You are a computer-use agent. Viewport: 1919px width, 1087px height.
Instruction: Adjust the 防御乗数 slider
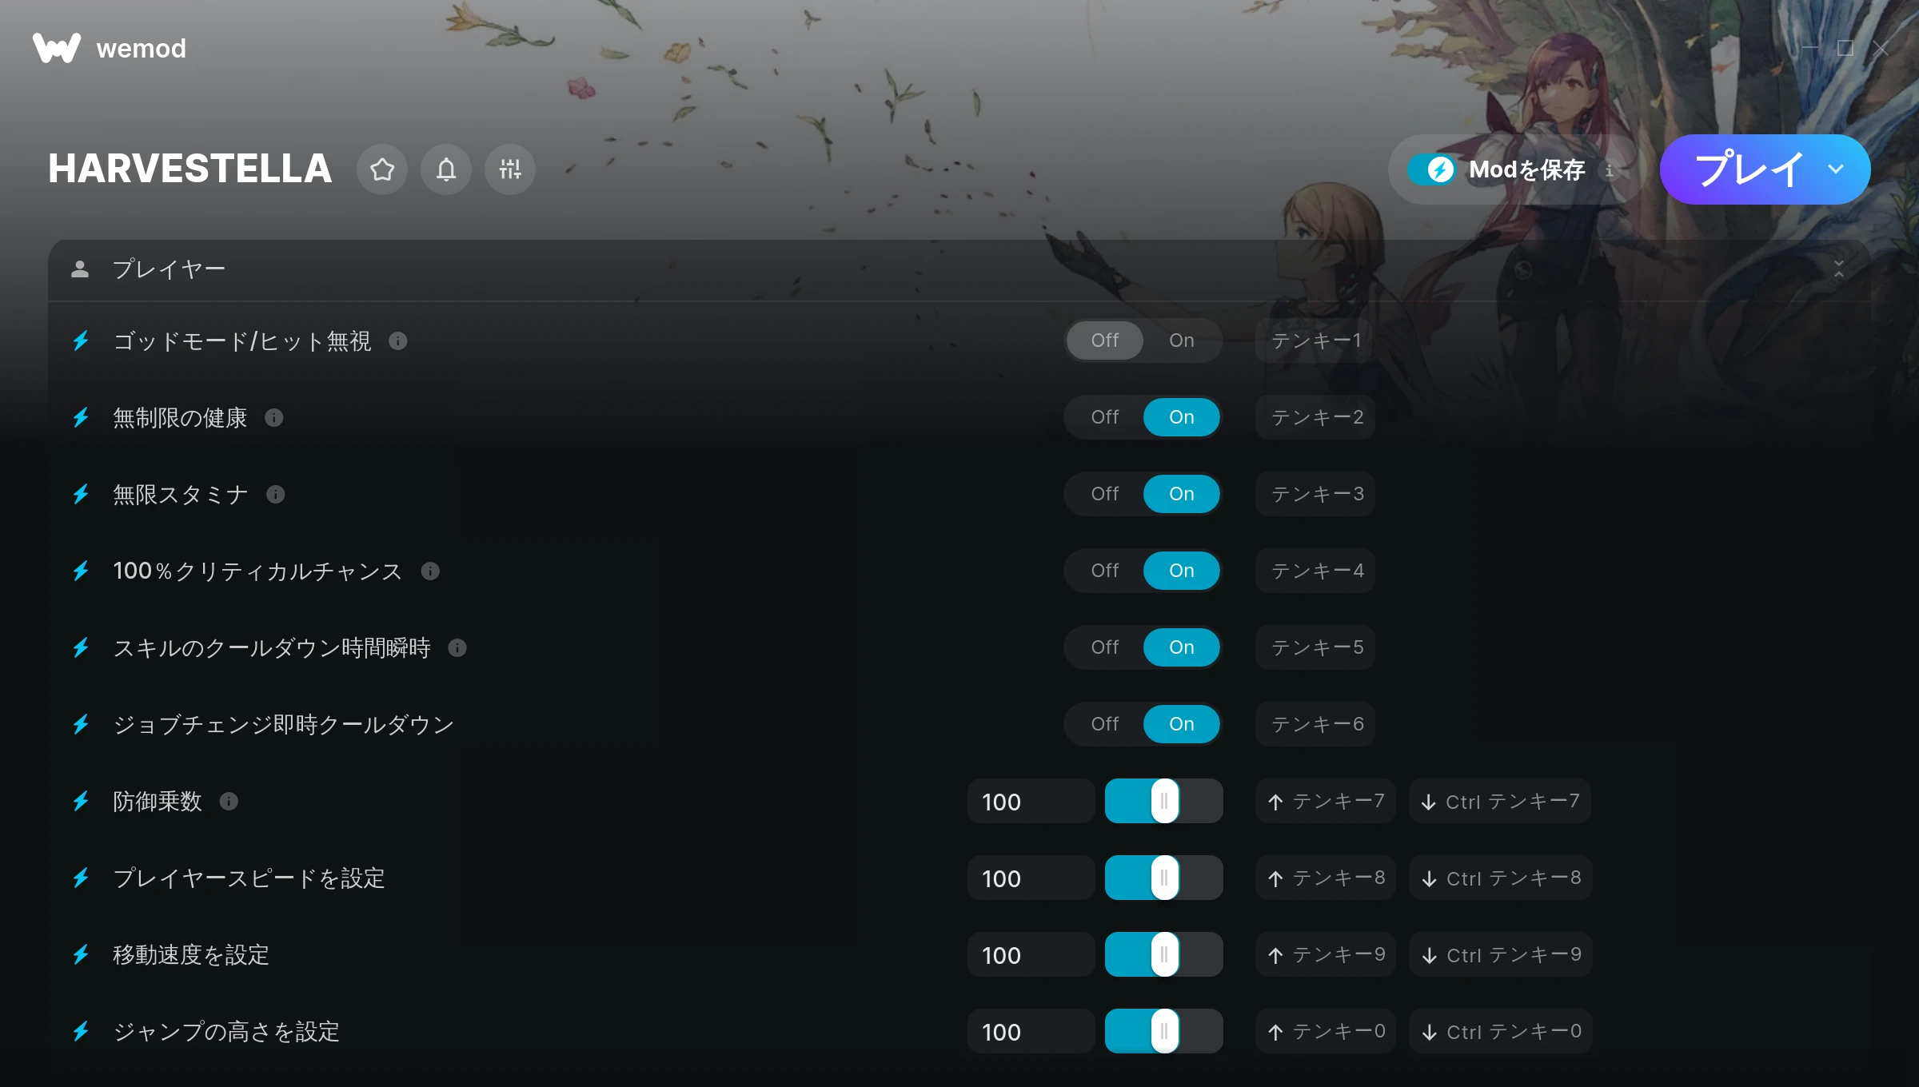coord(1164,801)
